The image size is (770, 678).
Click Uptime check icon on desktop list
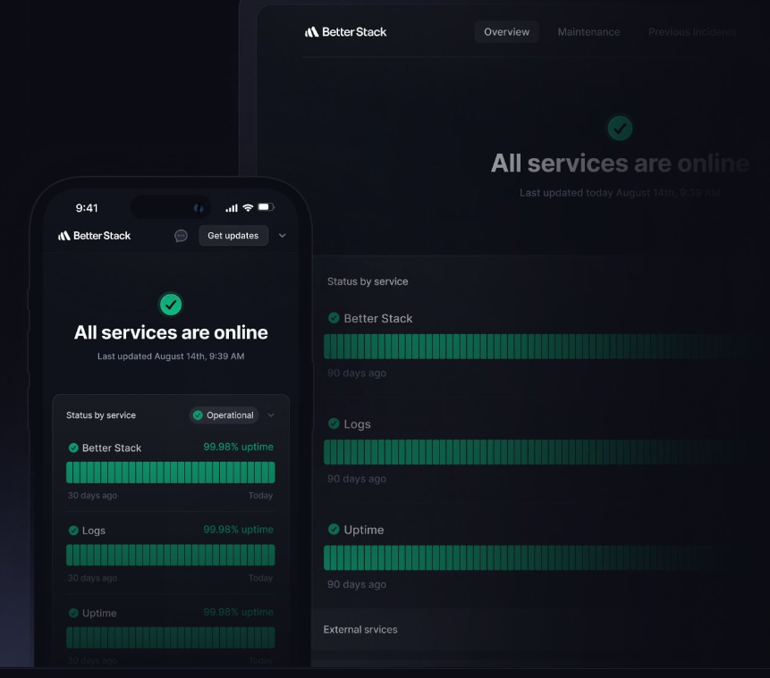(334, 530)
